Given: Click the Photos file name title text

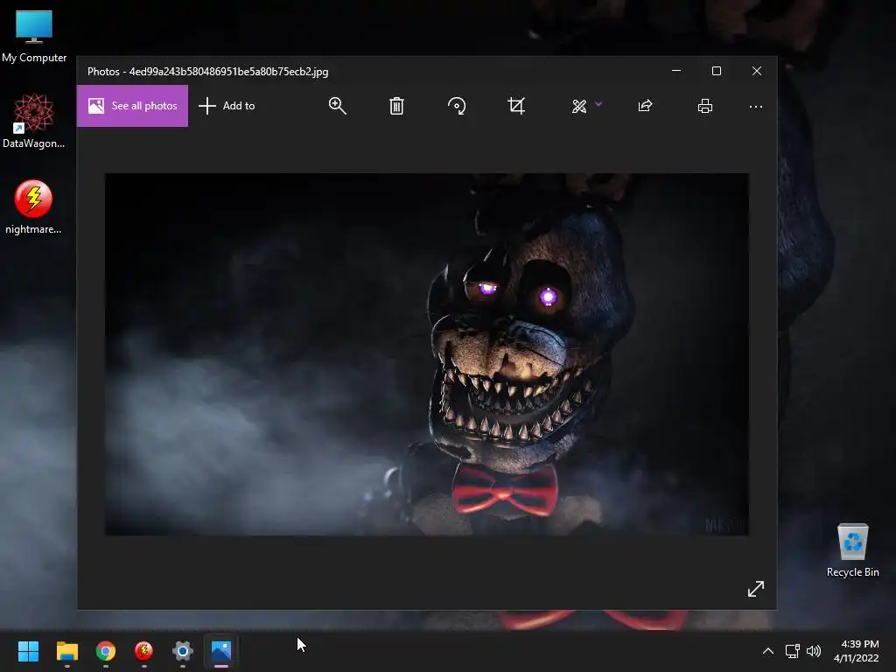Looking at the screenshot, I should pos(207,72).
